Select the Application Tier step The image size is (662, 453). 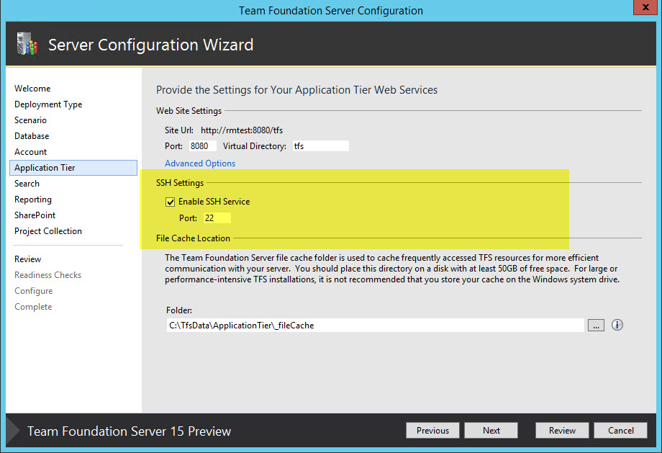tap(73, 168)
